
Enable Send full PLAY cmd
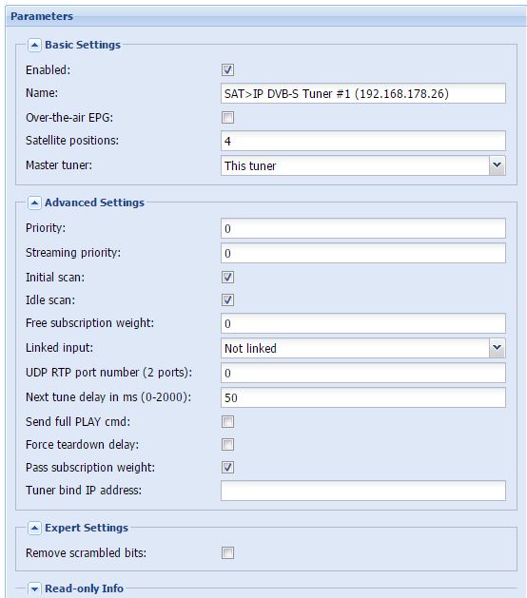pos(227,422)
